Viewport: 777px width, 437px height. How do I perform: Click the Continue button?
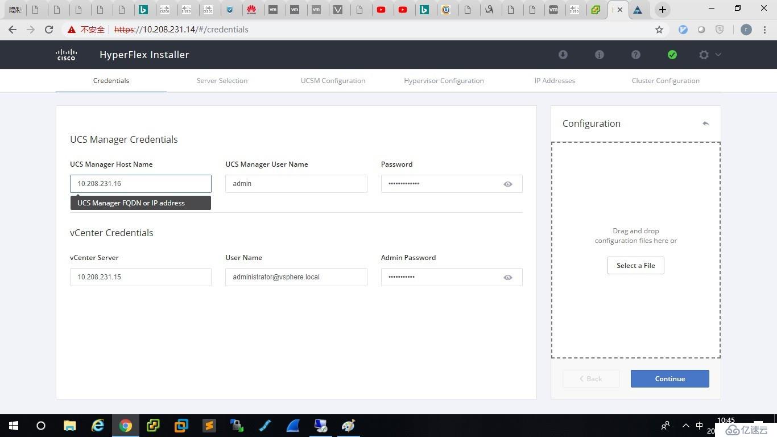[x=670, y=379]
